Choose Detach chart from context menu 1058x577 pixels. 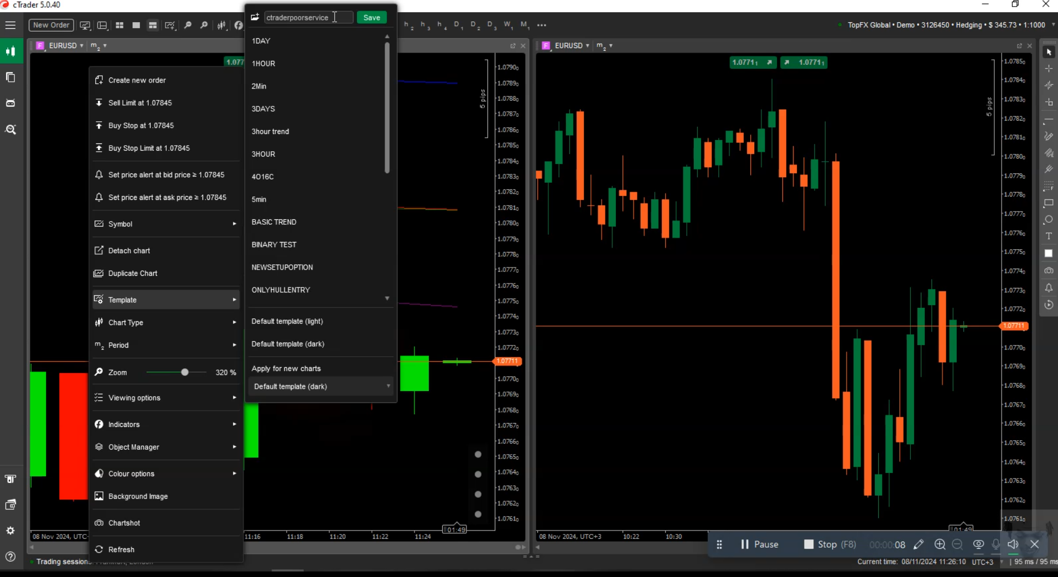coord(166,251)
